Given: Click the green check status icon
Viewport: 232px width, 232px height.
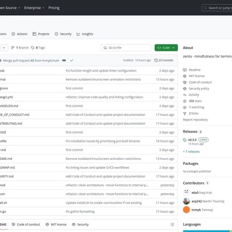Looking at the screenshot, I should click(71, 60).
